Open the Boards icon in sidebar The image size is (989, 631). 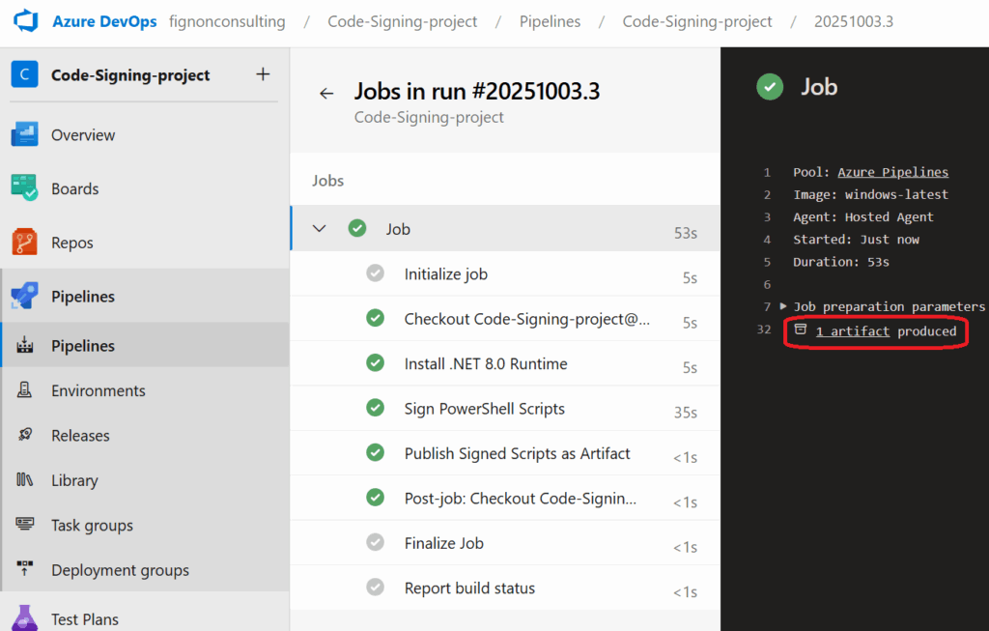point(24,188)
